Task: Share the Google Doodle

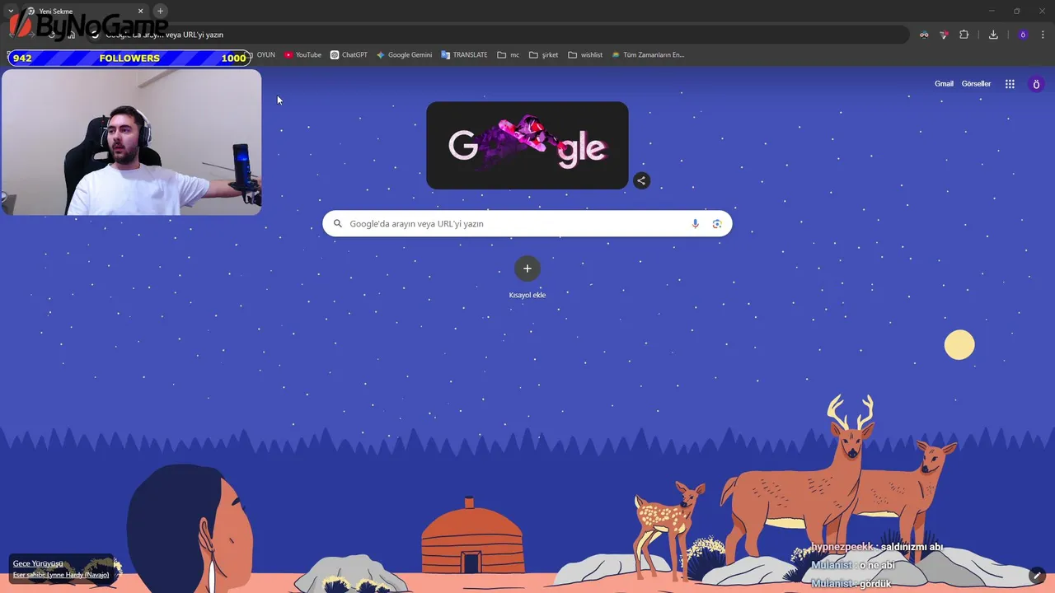Action: [641, 180]
